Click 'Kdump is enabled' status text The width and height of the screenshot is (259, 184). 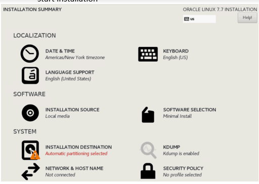181,154
